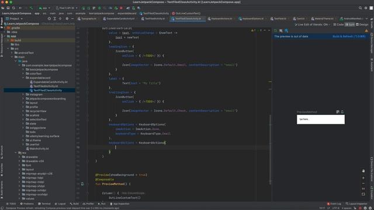Open the app run configuration dropdown

[x=44, y=8]
